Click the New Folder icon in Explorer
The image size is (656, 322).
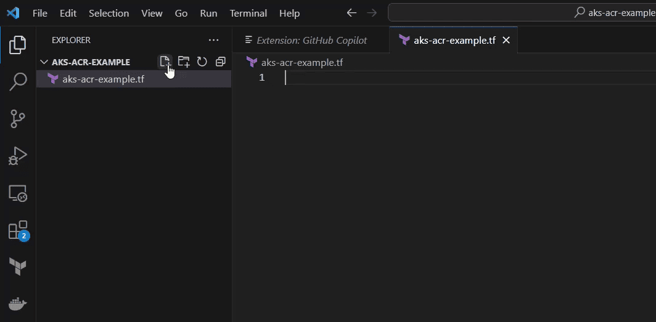pyautogui.click(x=184, y=62)
